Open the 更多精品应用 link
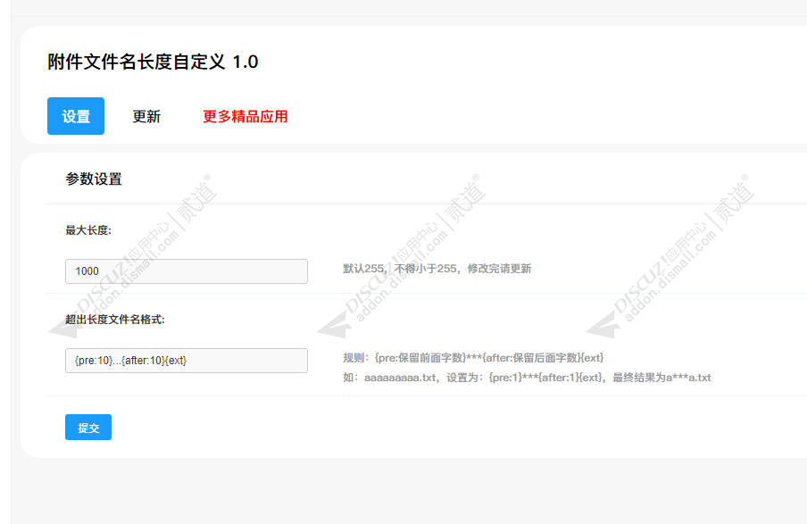The width and height of the screenshot is (807, 524). click(245, 116)
